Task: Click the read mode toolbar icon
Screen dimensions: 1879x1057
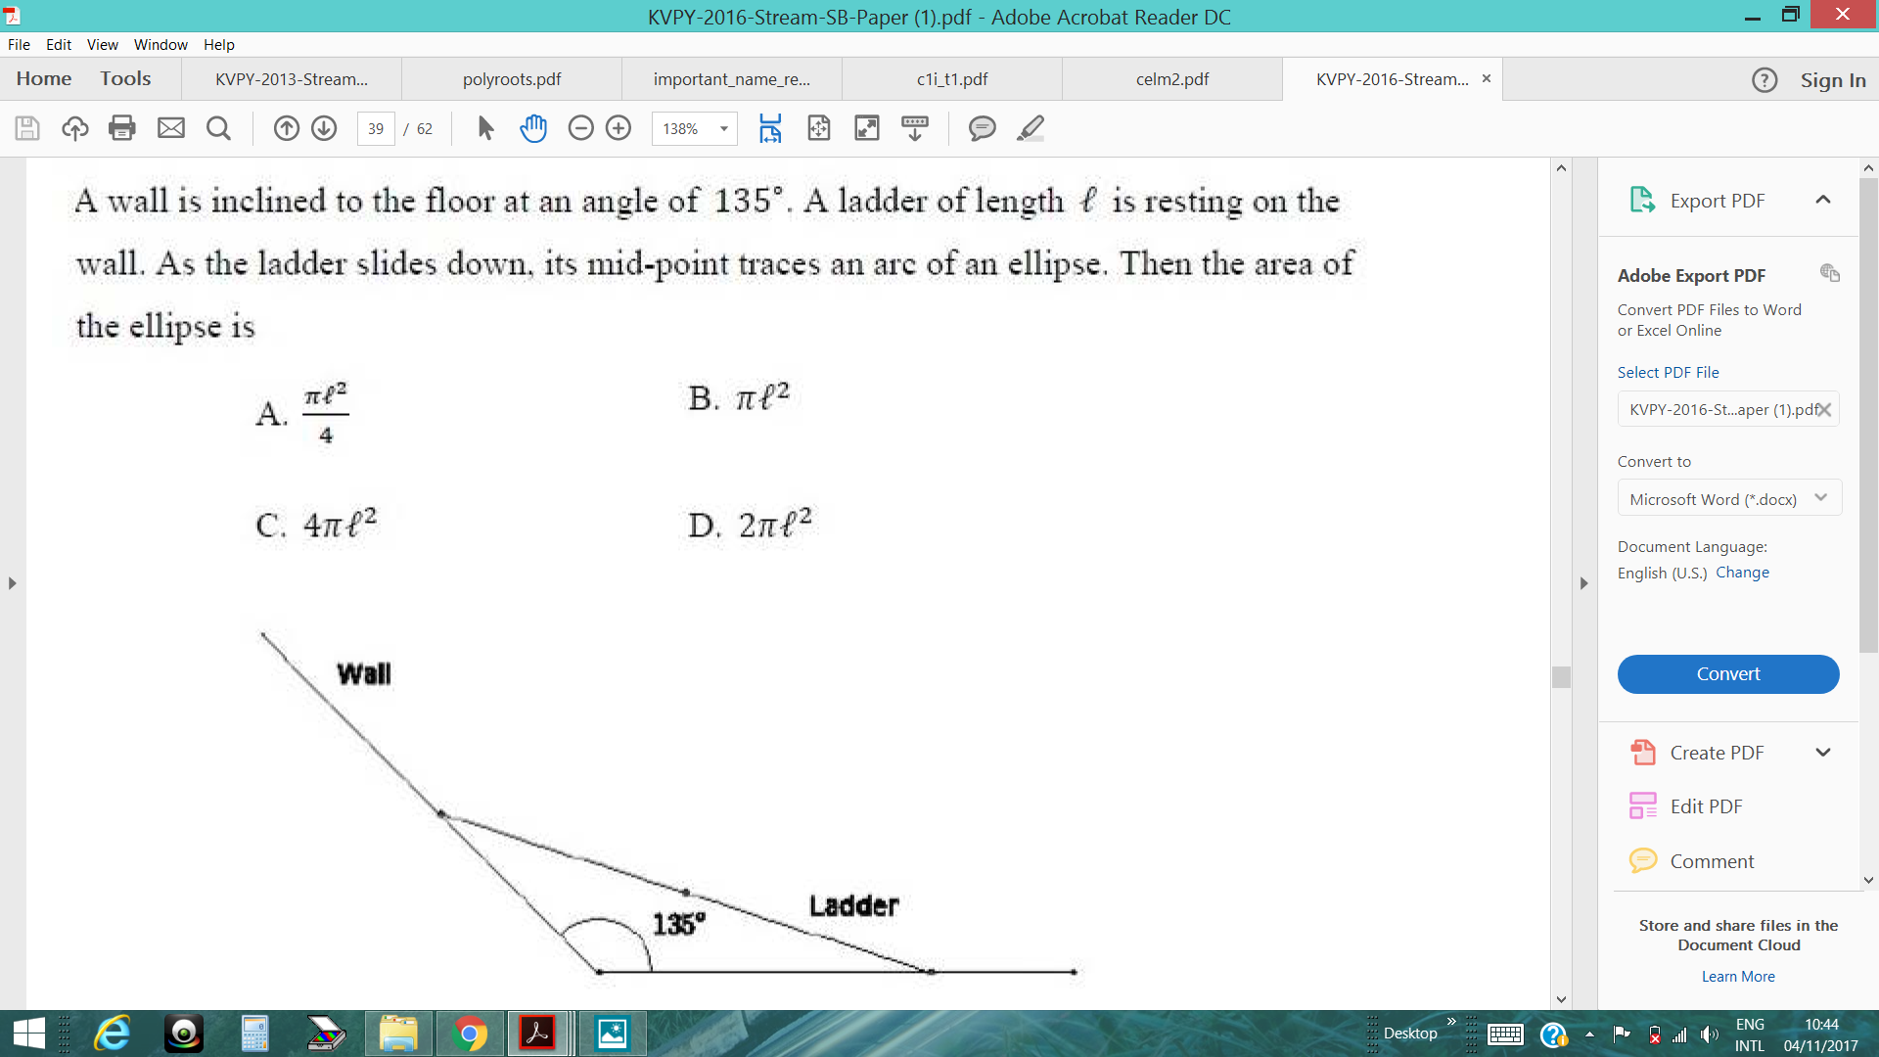Action: tap(915, 128)
